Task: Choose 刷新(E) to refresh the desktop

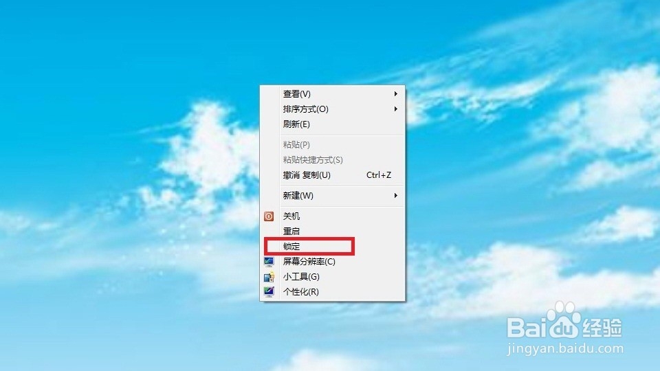Action: point(333,124)
